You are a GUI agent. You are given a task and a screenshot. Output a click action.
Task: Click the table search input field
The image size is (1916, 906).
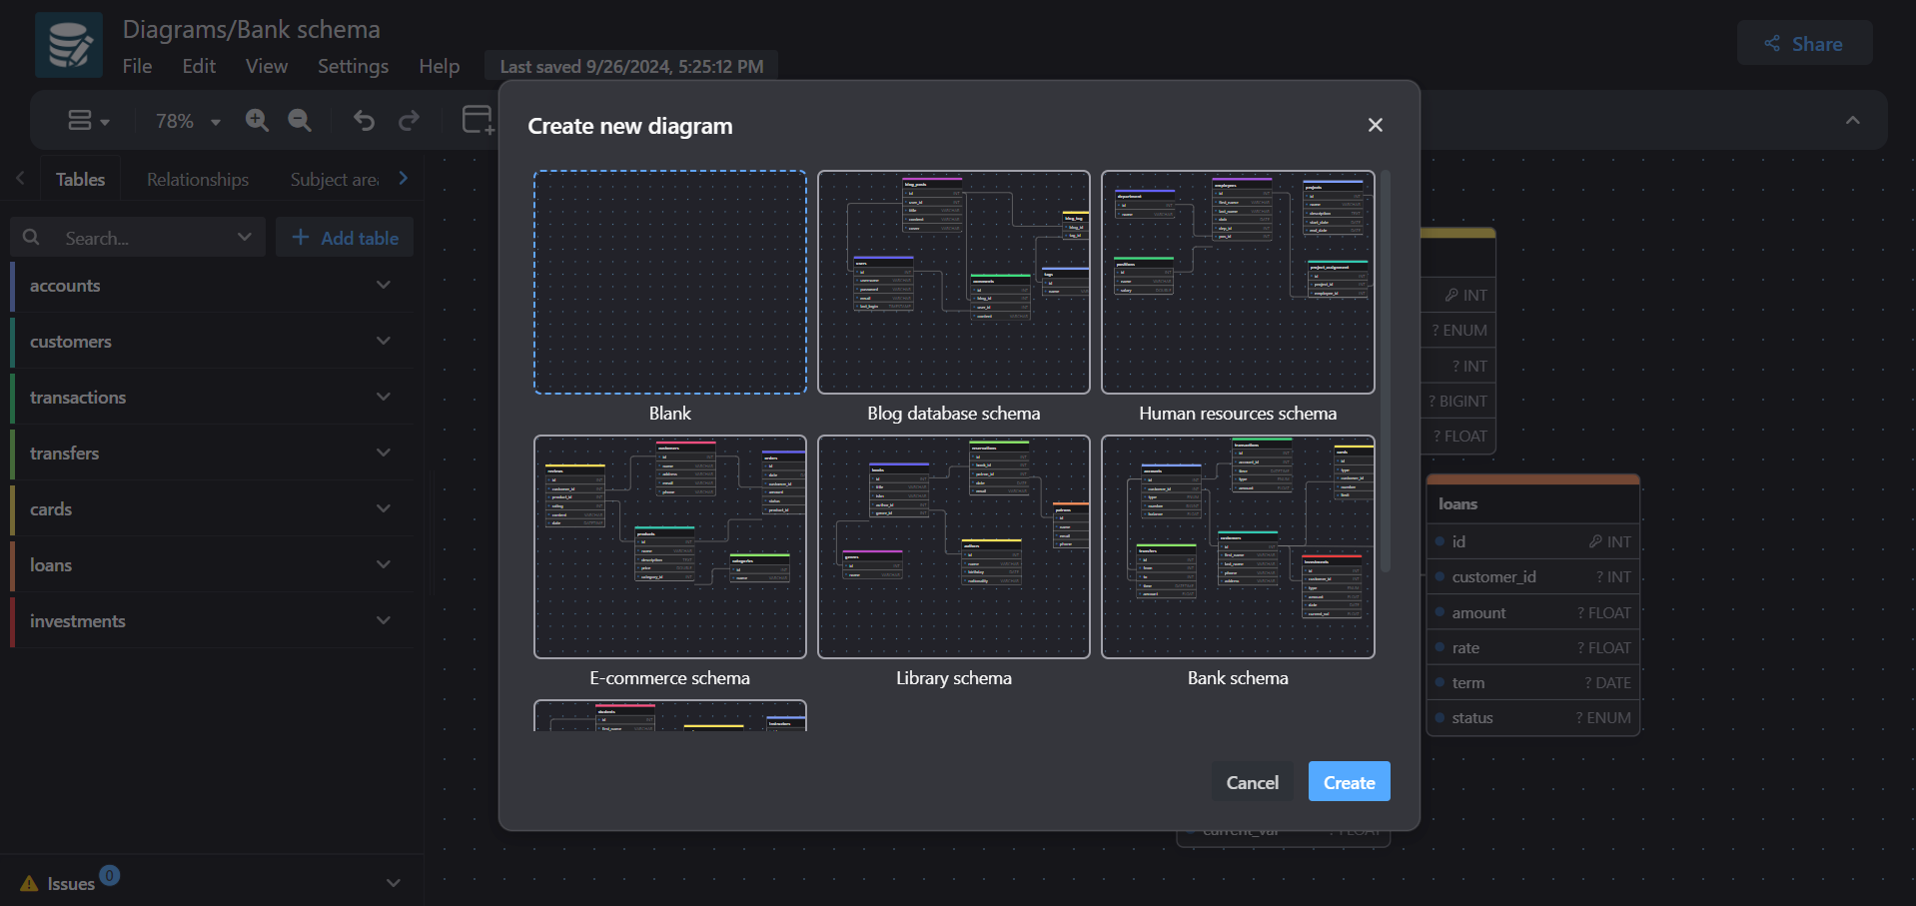[x=138, y=237]
